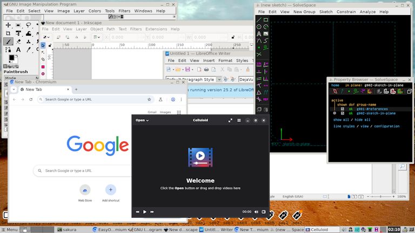This screenshot has height=233, width=415.
Task: Open the Save dropdown arrow in Writer
Action: click(x=192, y=70)
